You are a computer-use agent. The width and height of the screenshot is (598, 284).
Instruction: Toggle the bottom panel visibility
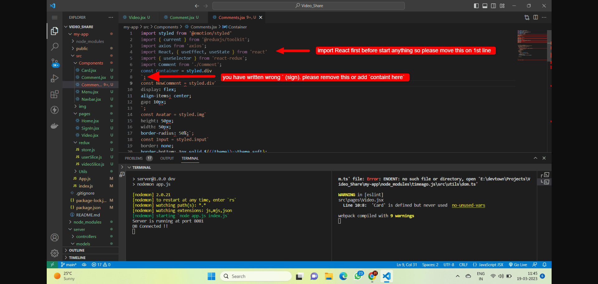tap(485, 6)
